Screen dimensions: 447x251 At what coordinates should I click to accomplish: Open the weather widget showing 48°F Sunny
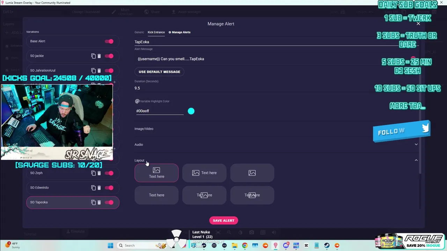[13, 245]
